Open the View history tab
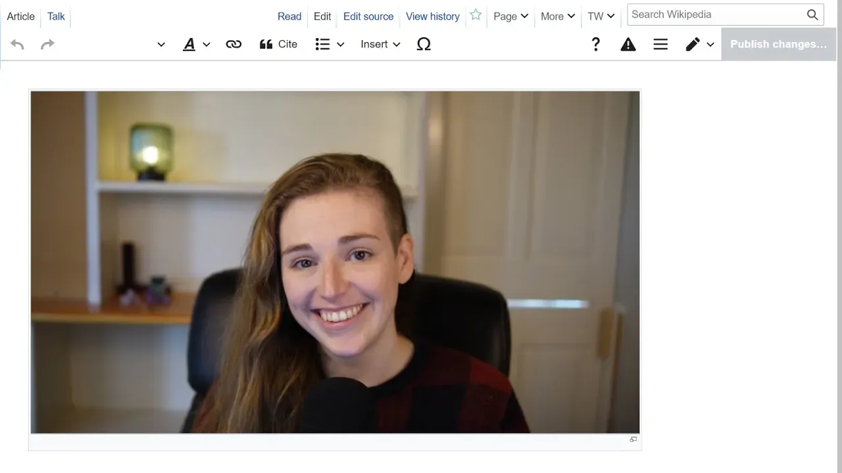This screenshot has height=473, width=842. point(432,16)
